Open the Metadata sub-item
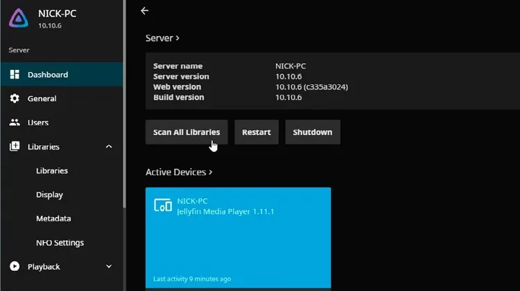This screenshot has height=291, width=520. click(x=62, y=218)
